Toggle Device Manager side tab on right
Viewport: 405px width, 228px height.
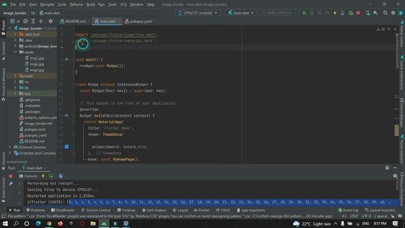pos(402,113)
